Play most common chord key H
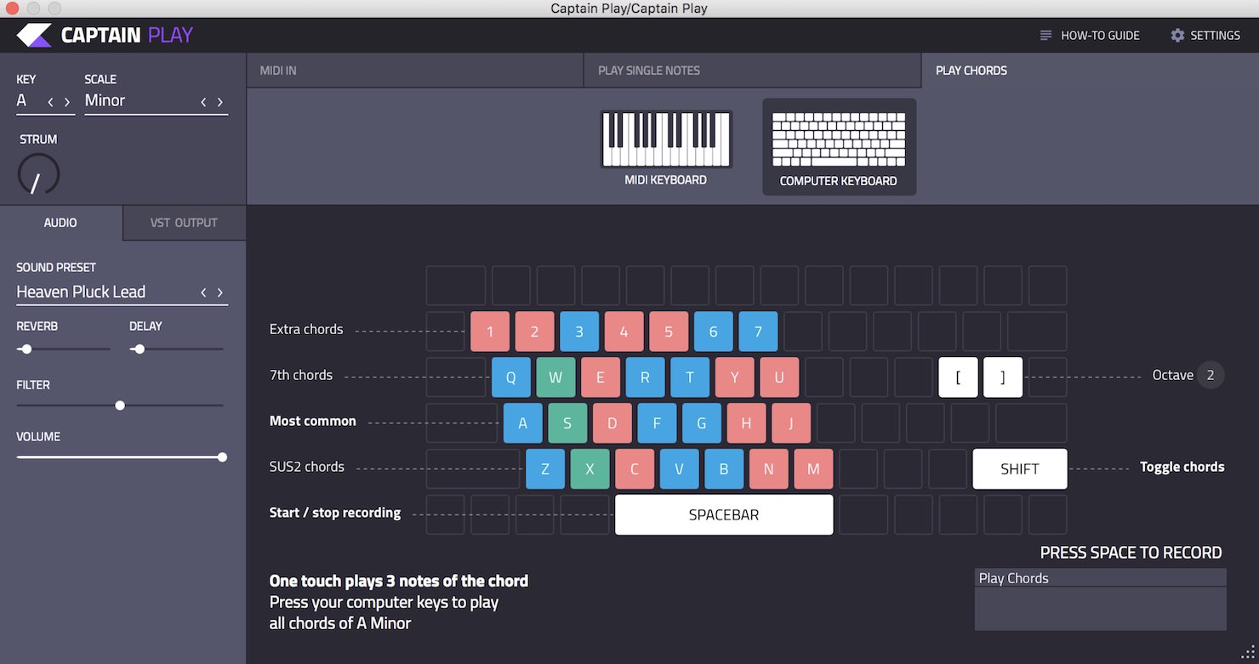The height and width of the screenshot is (664, 1259). tap(747, 423)
